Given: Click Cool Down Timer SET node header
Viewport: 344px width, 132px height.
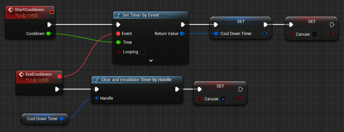Looking at the screenshot, I should click(241, 21).
